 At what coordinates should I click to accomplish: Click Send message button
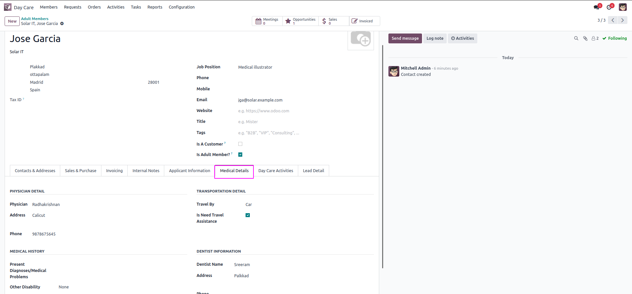pos(405,38)
